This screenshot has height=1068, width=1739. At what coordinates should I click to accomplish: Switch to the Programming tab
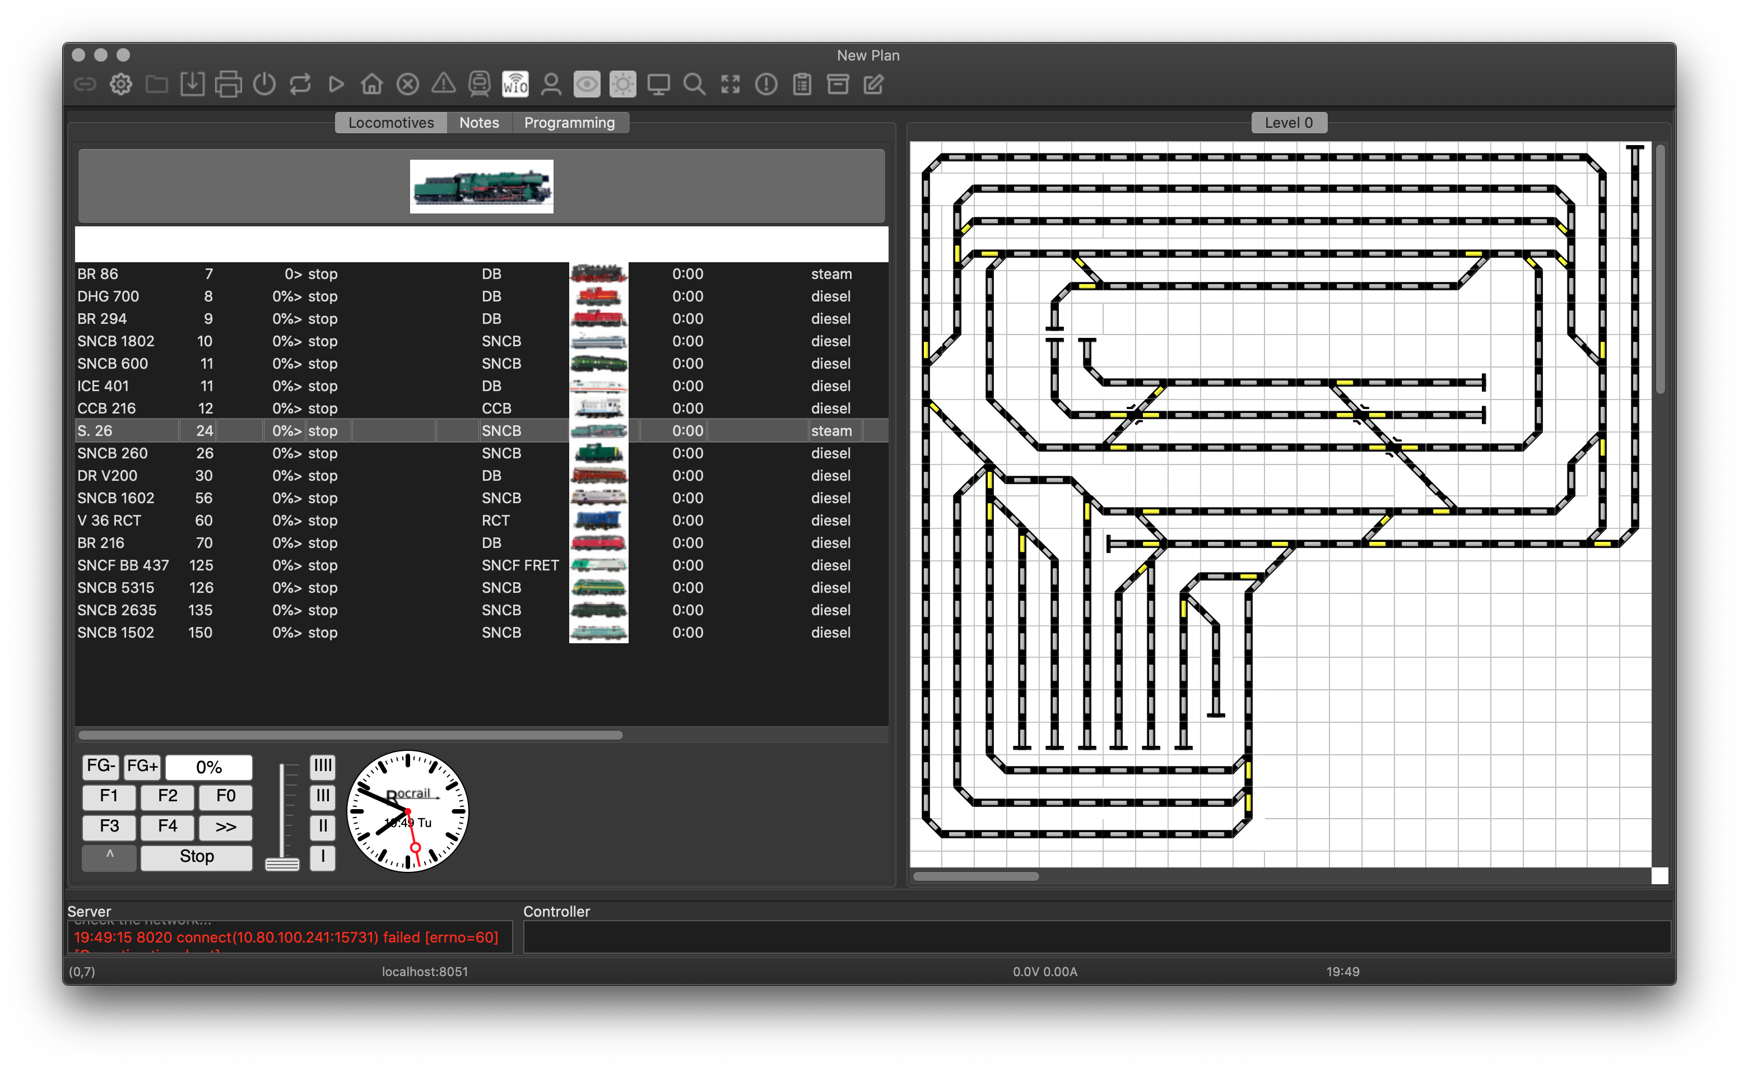tap(569, 122)
